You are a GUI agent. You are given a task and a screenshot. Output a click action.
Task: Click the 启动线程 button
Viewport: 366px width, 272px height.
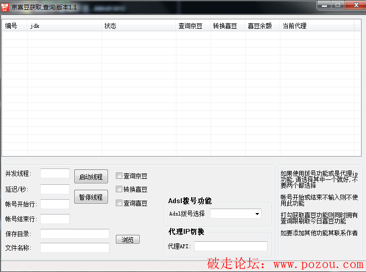point(91,176)
